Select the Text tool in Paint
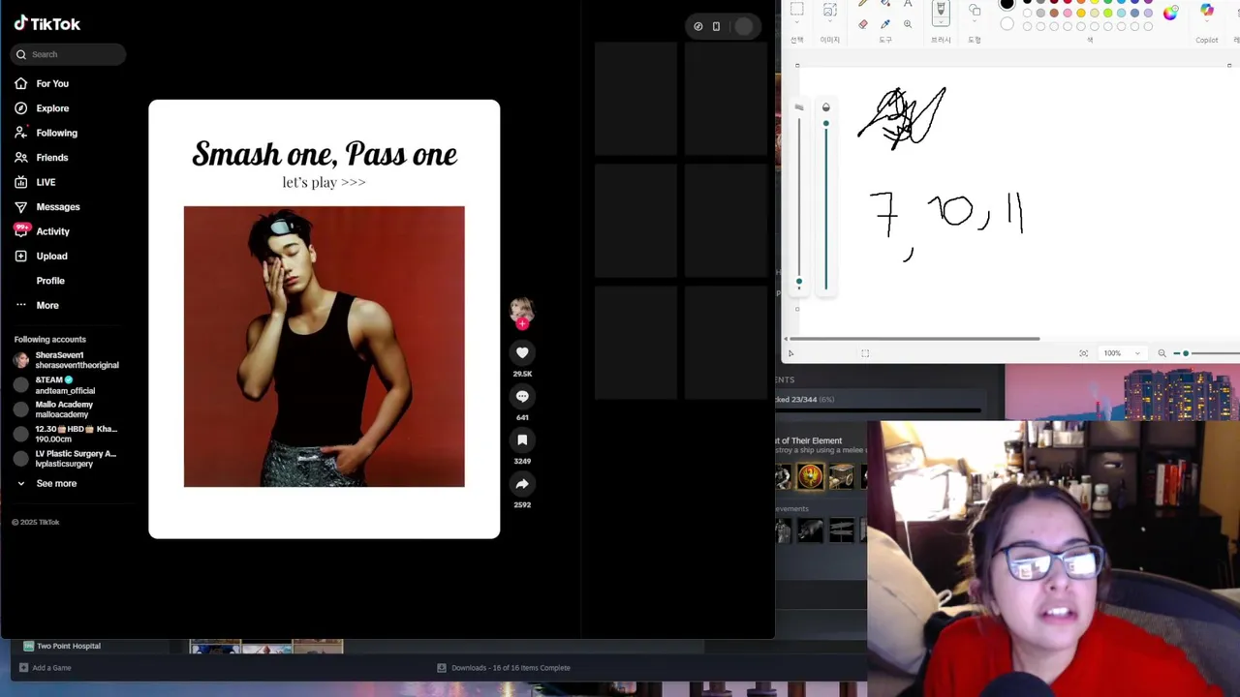The width and height of the screenshot is (1240, 697). [908, 5]
